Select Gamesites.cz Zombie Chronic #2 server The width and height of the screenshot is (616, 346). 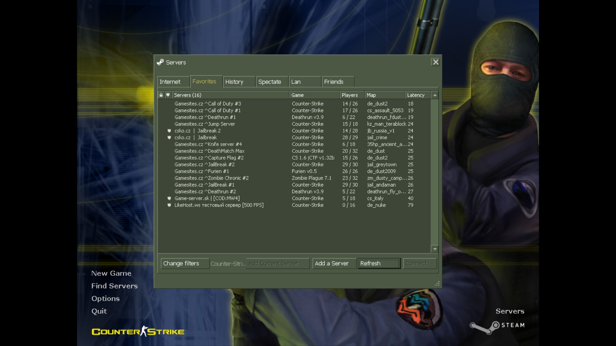211,178
